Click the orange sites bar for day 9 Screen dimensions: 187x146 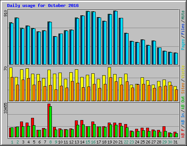(56, 95)
